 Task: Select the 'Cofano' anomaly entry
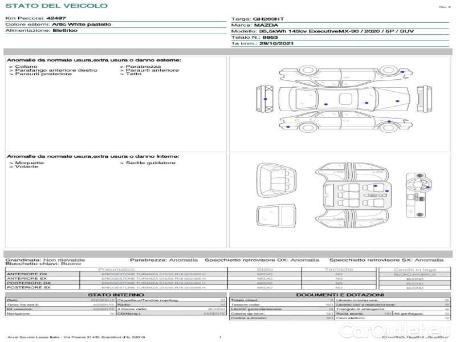click(x=26, y=67)
